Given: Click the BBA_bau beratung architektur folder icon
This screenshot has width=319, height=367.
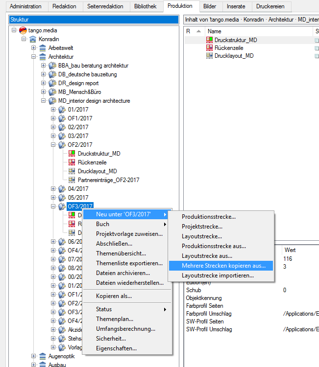Looking at the screenshot, I should click(52, 66).
